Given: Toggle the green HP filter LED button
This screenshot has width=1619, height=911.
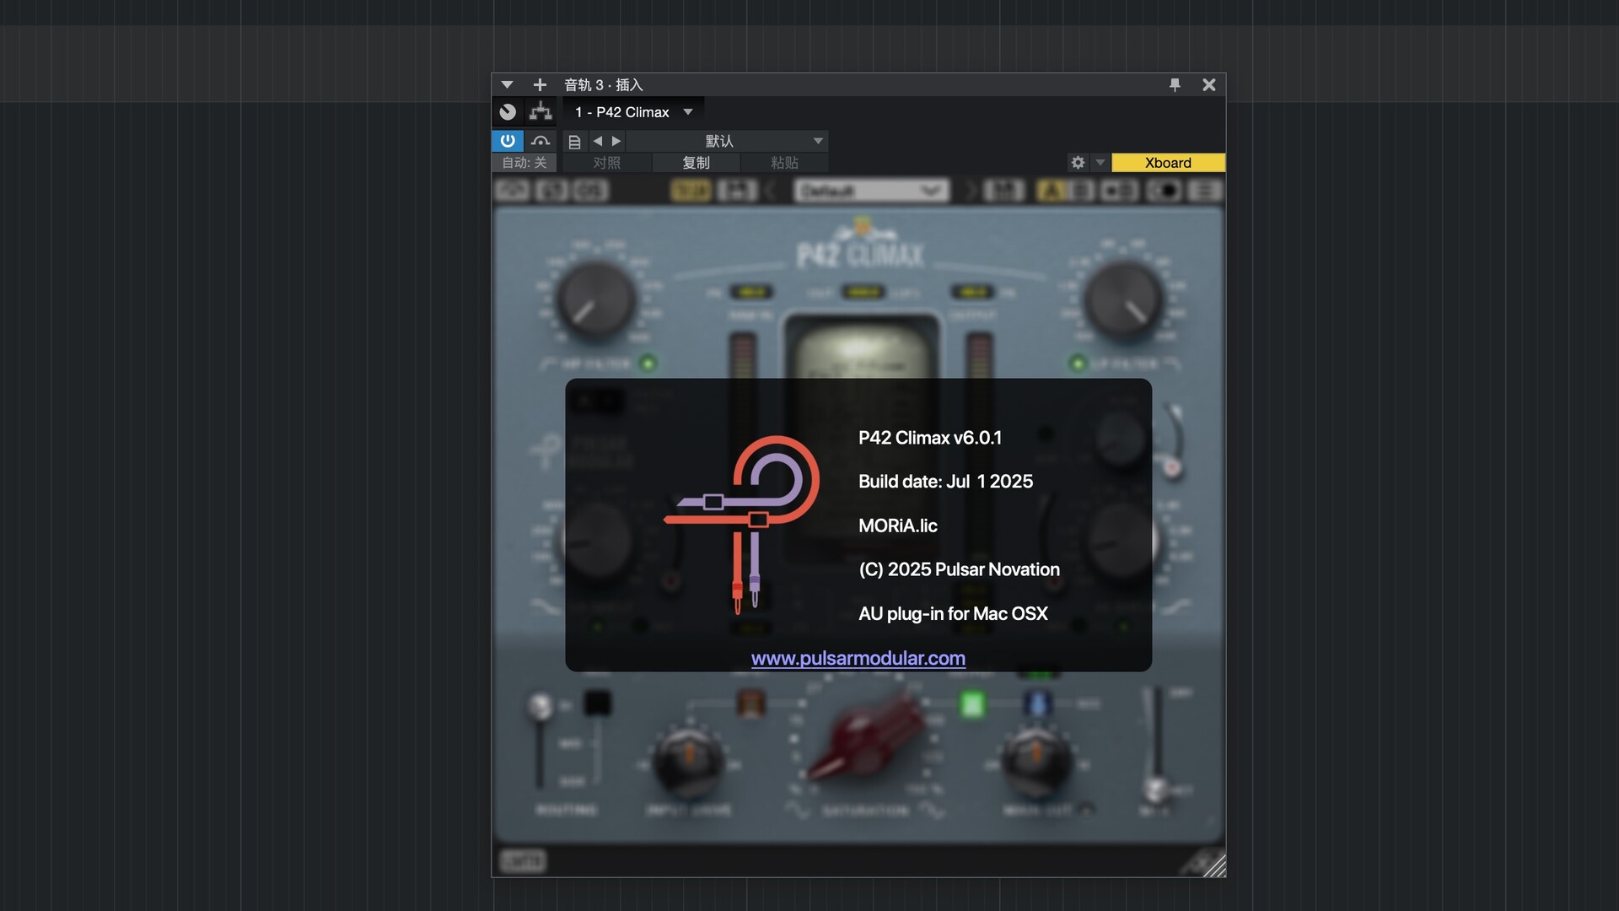Looking at the screenshot, I should pos(648,364).
